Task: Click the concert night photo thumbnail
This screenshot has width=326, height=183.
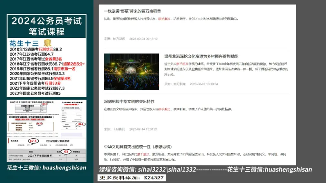Action: click(x=131, y=72)
